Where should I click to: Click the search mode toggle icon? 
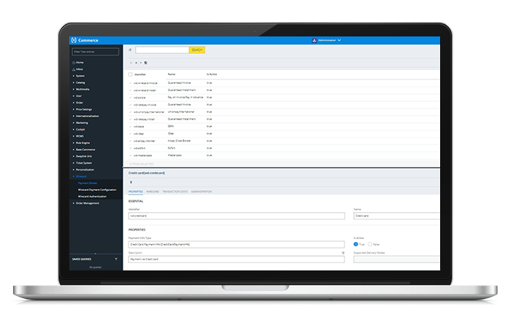coord(130,50)
